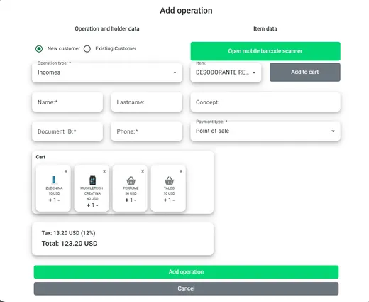The width and height of the screenshot is (369, 302).
Task: Focus the Phone input field
Action: (147, 131)
